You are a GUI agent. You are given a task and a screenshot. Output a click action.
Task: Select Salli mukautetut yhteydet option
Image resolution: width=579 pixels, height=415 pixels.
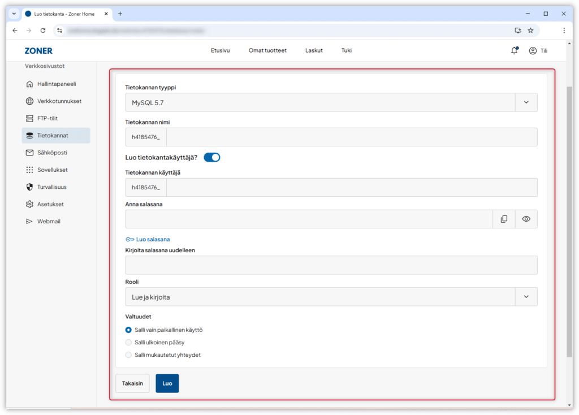[128, 355]
